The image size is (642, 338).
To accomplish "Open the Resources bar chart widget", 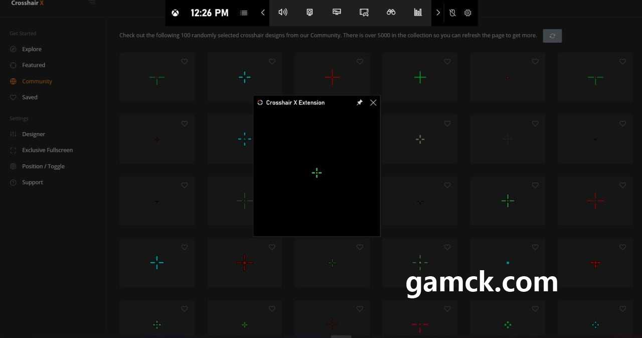I will 418,13.
